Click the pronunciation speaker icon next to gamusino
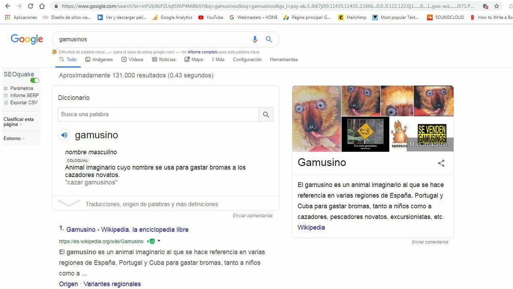The height and width of the screenshot is (289, 513). pyautogui.click(x=64, y=135)
